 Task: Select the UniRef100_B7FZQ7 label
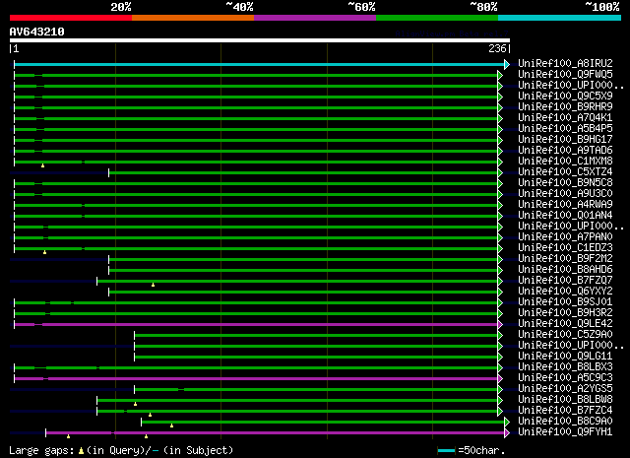coord(565,280)
